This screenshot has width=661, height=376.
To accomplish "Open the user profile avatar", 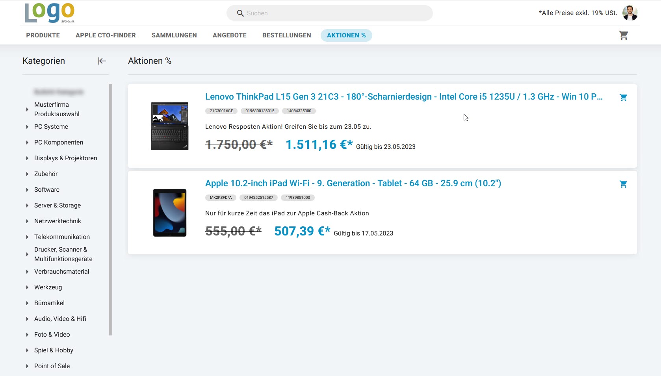I will click(x=630, y=13).
